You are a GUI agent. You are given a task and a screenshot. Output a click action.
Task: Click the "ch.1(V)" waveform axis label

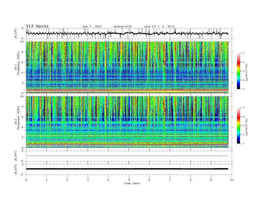16,33
